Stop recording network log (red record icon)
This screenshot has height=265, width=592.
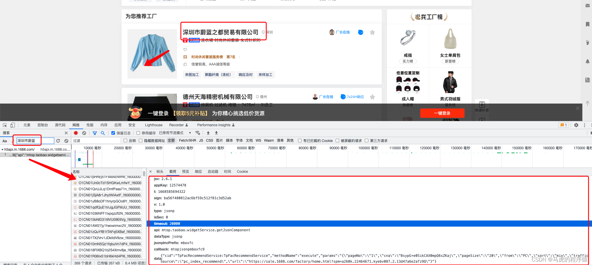pos(76,133)
